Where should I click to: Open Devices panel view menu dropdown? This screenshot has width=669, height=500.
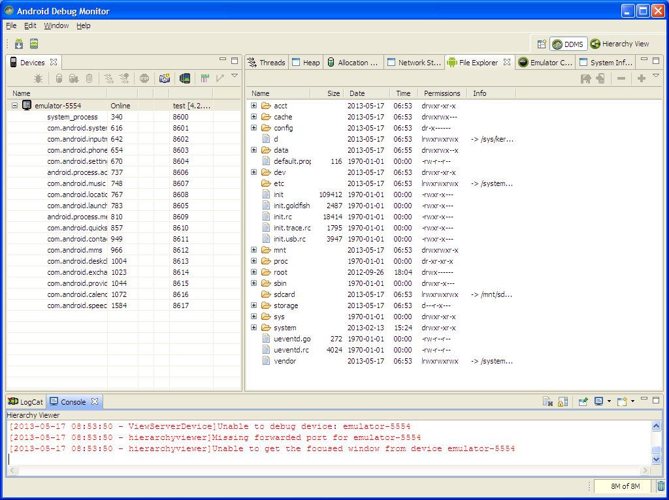tap(235, 76)
